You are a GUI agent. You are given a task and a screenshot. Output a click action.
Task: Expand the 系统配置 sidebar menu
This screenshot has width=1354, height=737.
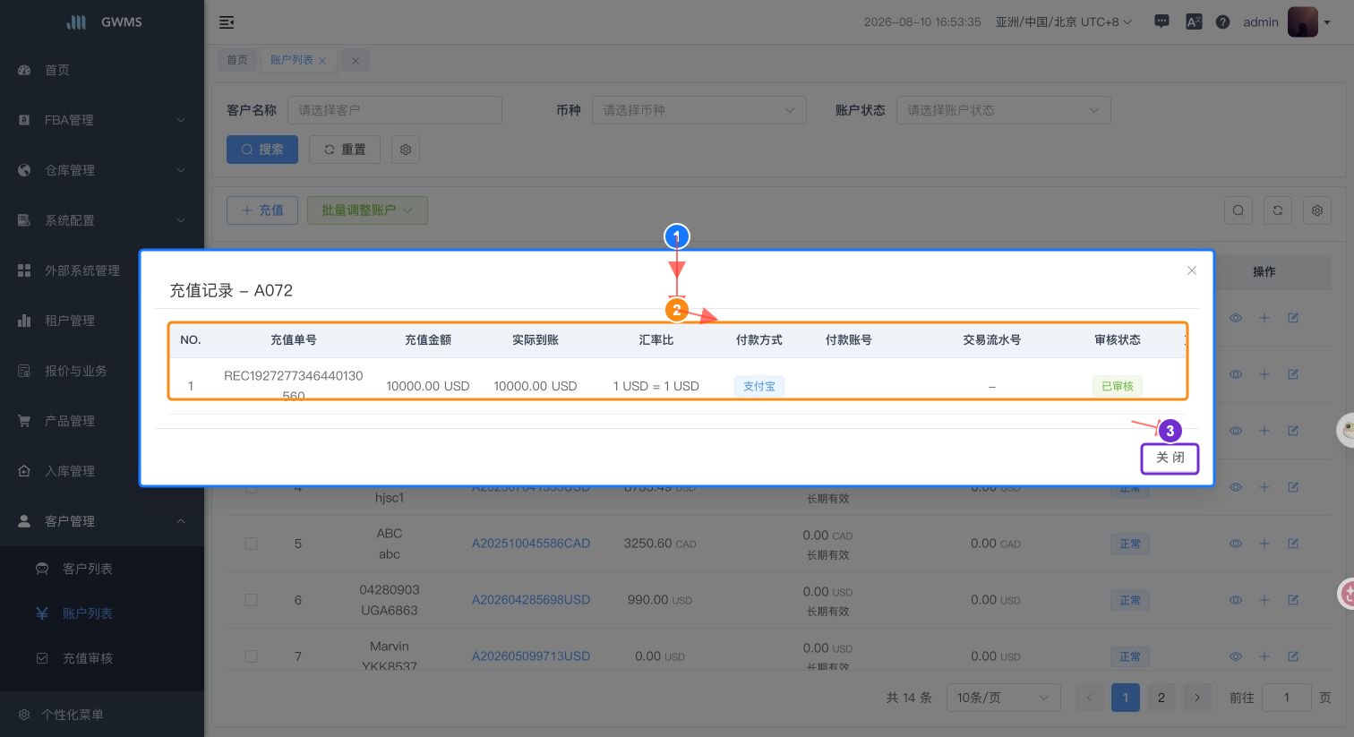pos(102,220)
